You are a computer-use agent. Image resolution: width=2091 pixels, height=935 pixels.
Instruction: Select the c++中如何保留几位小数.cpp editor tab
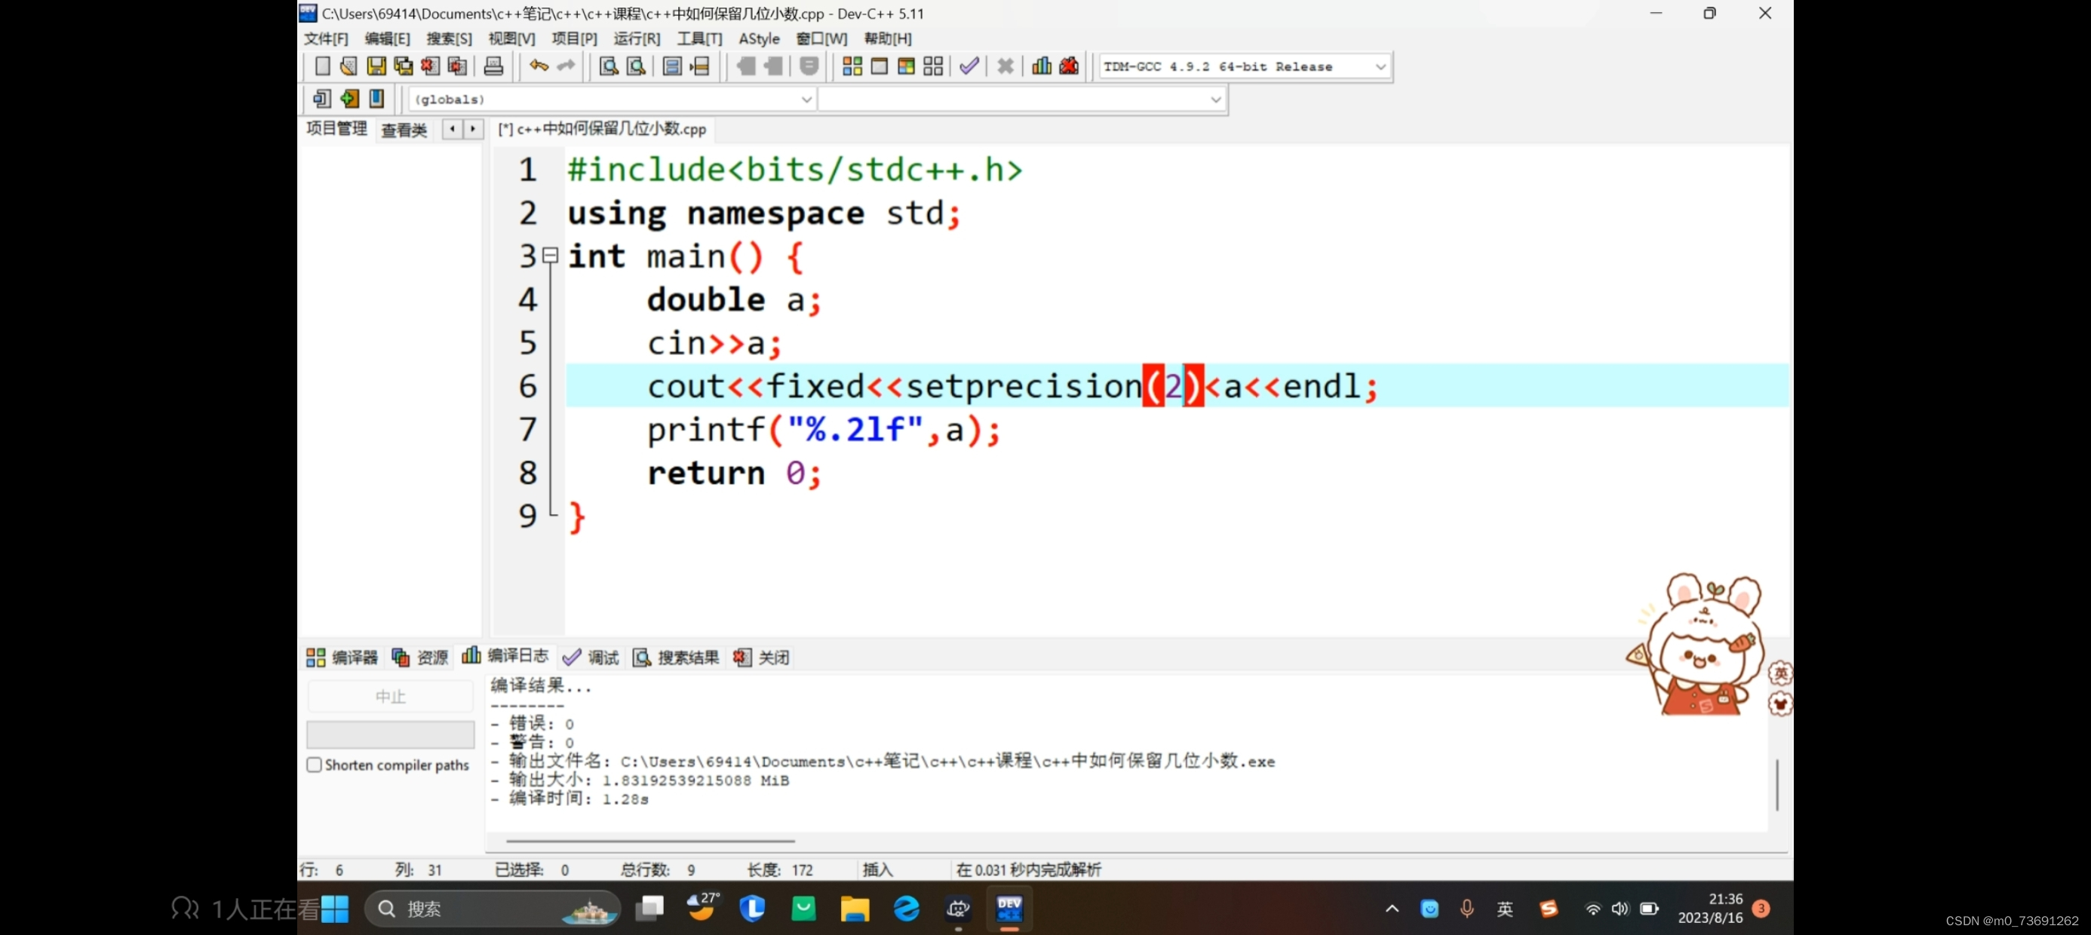[602, 129]
